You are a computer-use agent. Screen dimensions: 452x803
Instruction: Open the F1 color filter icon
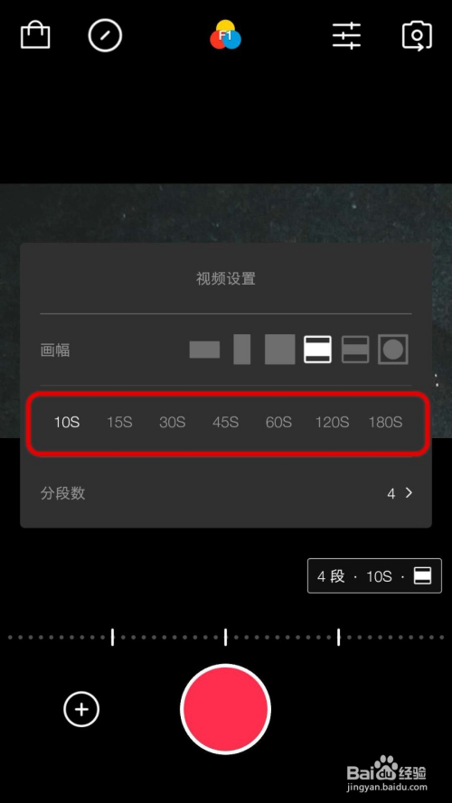[x=225, y=35]
